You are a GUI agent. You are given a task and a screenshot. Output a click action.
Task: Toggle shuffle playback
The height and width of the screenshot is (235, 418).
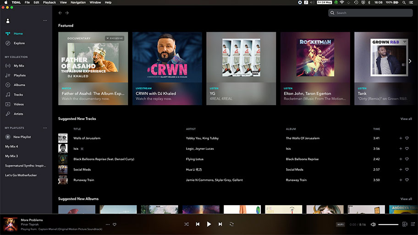[187, 224]
